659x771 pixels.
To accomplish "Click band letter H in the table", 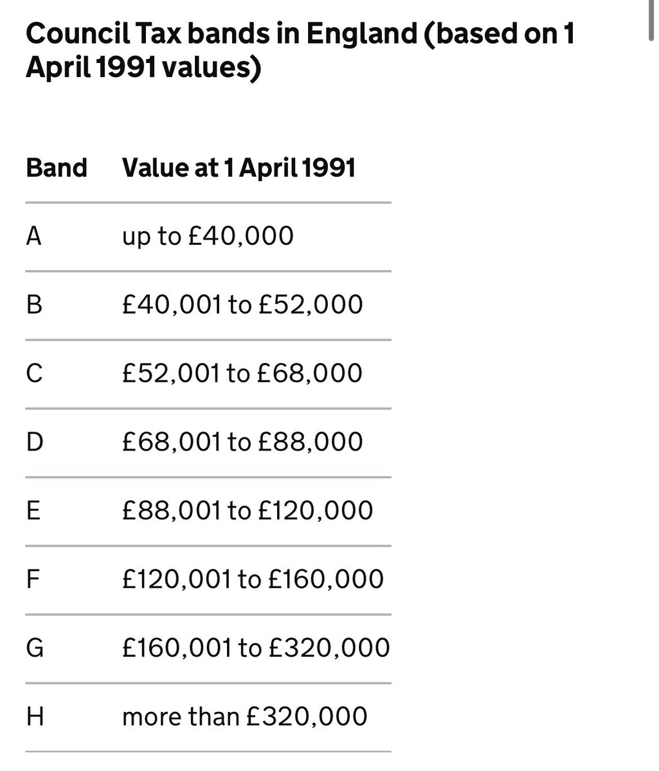I will [x=35, y=718].
